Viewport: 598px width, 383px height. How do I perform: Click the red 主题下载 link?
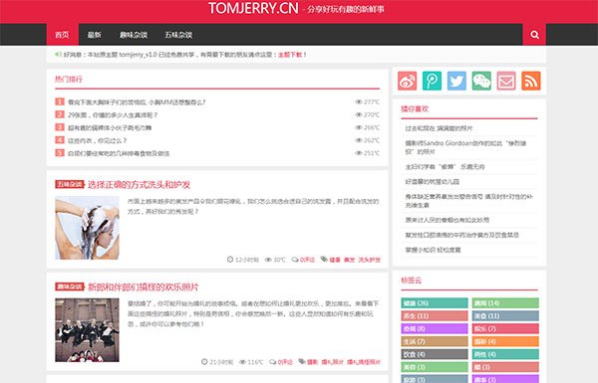pos(290,55)
